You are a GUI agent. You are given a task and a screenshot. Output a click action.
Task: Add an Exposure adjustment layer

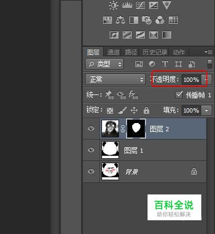[x=154, y=5]
